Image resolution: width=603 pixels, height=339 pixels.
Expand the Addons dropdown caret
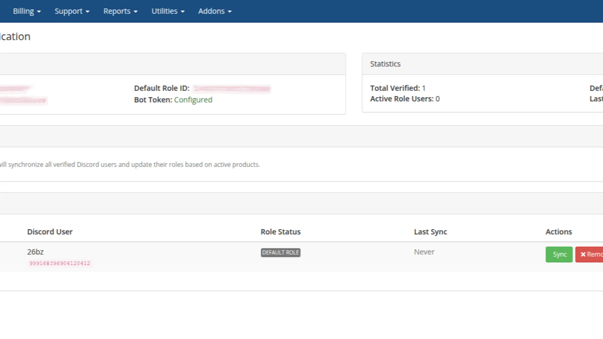tap(230, 12)
